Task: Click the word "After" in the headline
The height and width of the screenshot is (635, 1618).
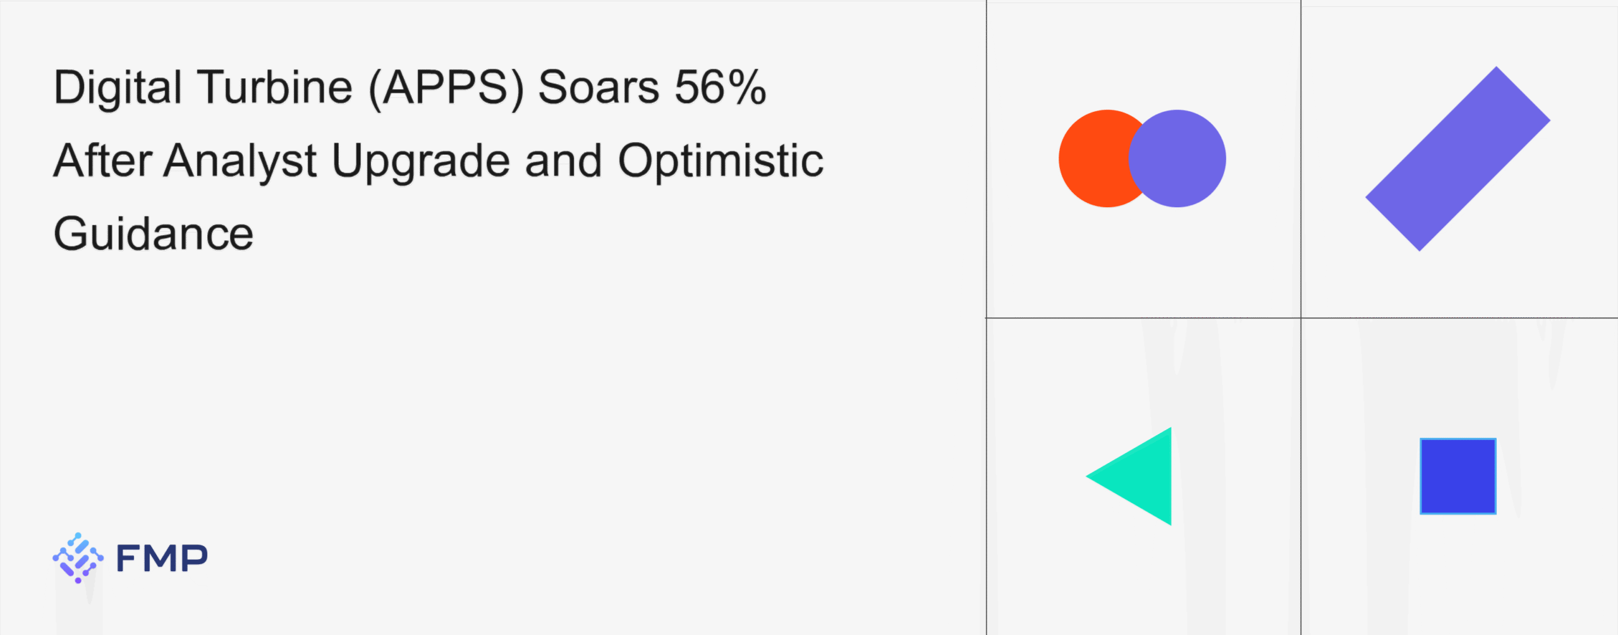Action: (102, 160)
